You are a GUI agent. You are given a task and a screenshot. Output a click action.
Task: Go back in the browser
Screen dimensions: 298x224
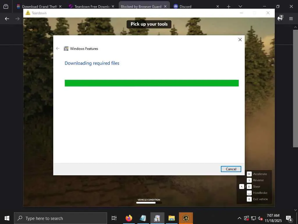click(x=7, y=19)
